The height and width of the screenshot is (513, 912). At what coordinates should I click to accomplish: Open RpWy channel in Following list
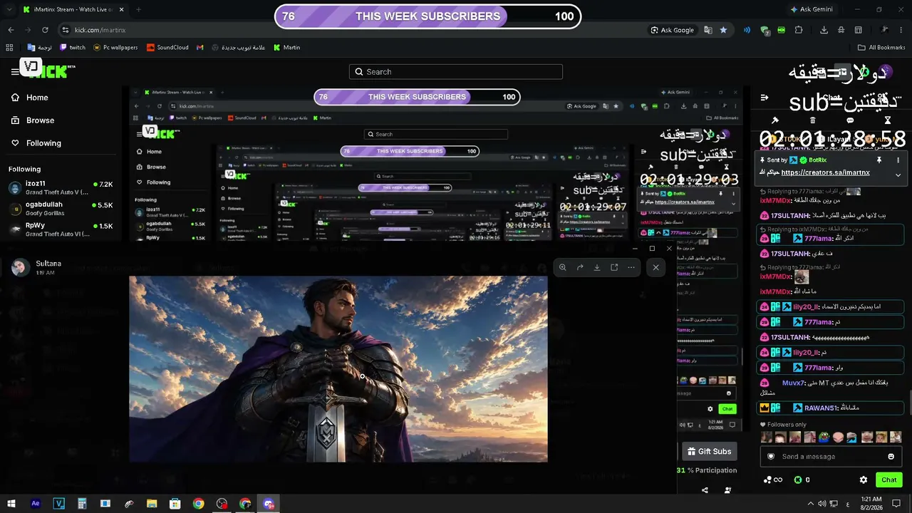point(61,229)
